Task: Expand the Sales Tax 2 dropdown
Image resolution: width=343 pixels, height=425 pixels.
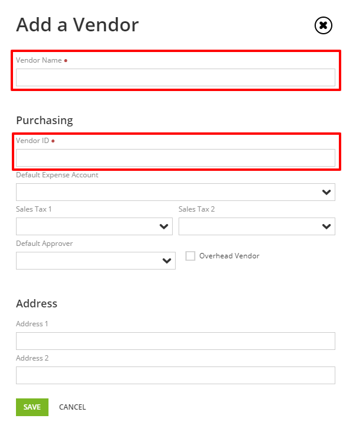Action: (x=257, y=226)
